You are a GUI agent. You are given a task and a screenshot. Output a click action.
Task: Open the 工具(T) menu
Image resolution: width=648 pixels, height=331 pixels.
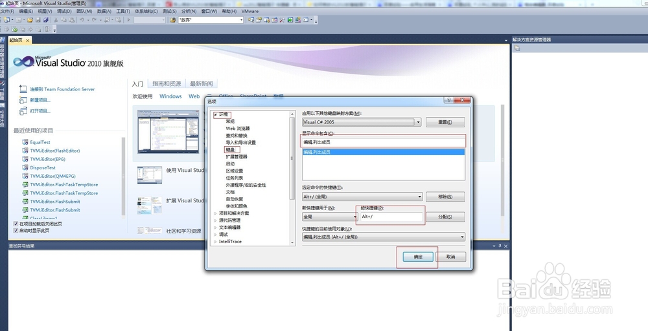(x=123, y=11)
